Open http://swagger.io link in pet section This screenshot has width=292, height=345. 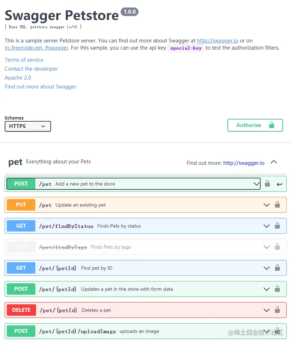(244, 163)
